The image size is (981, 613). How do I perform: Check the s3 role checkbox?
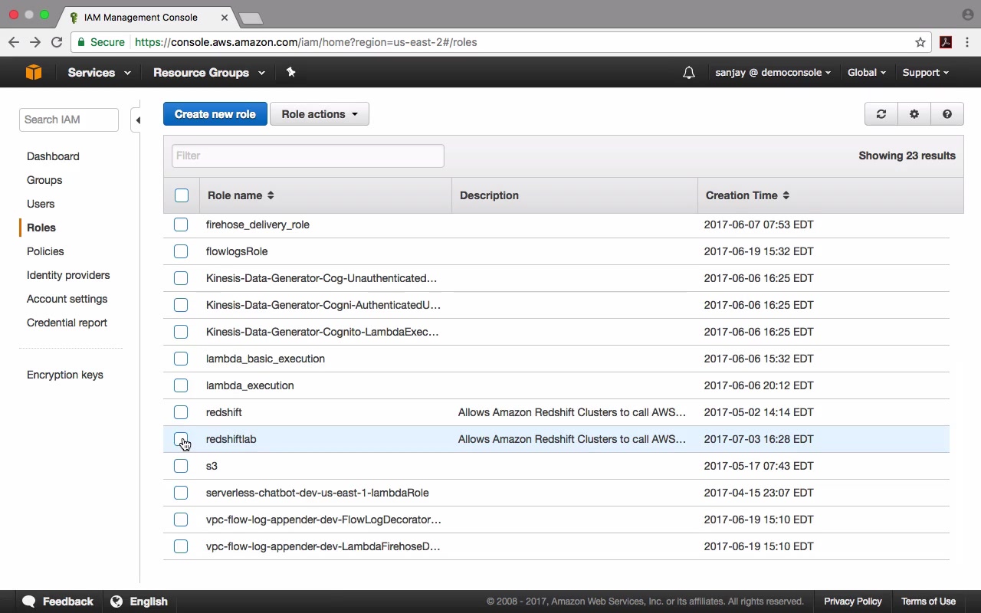click(181, 466)
